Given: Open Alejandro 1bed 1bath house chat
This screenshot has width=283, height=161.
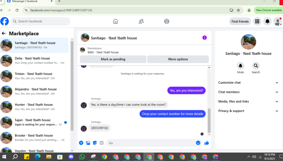Looking at the screenshot, I should 34,91.
